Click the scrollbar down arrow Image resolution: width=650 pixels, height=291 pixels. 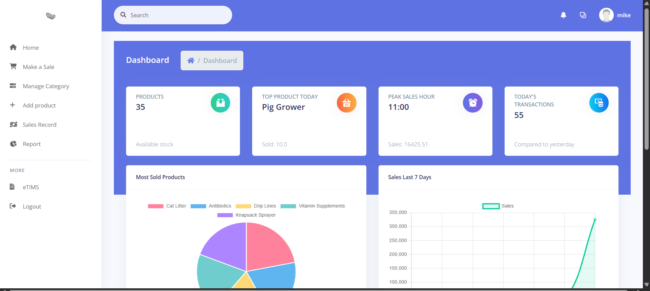coord(647,285)
